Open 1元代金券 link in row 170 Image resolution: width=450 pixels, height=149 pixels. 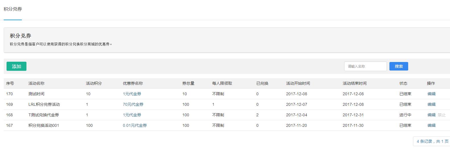coord(132,94)
